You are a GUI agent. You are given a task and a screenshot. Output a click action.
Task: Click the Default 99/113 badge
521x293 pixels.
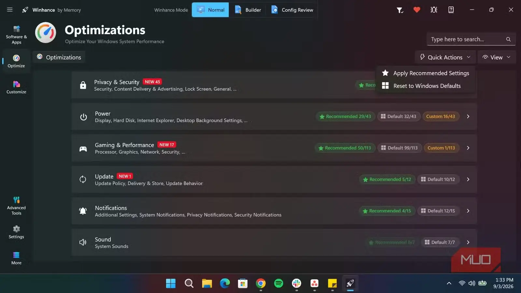[x=399, y=148]
